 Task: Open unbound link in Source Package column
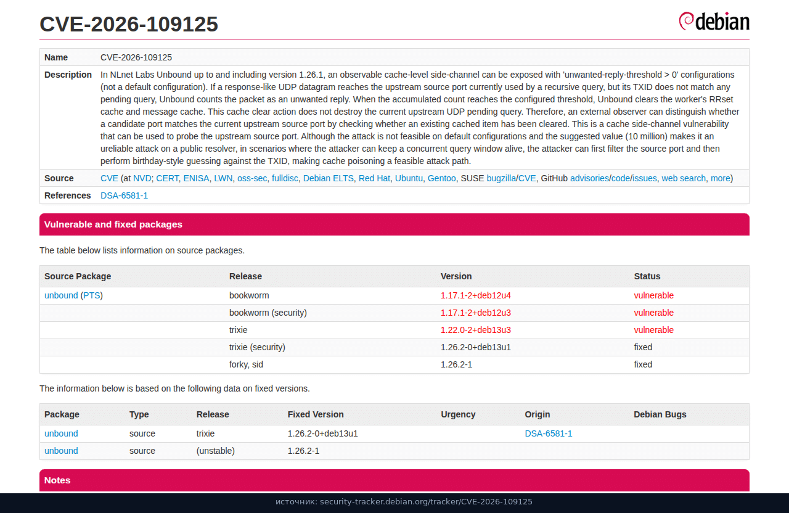[x=61, y=295]
